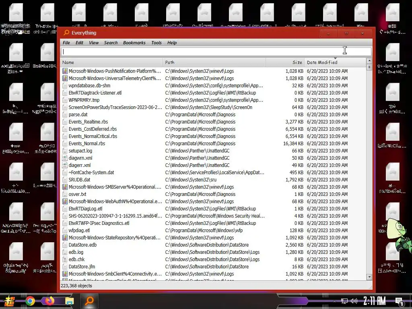
Task: Open the Help menu
Action: [172, 43]
